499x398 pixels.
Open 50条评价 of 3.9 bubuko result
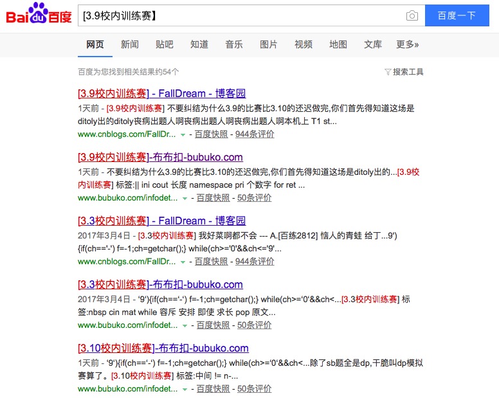coord(254,198)
